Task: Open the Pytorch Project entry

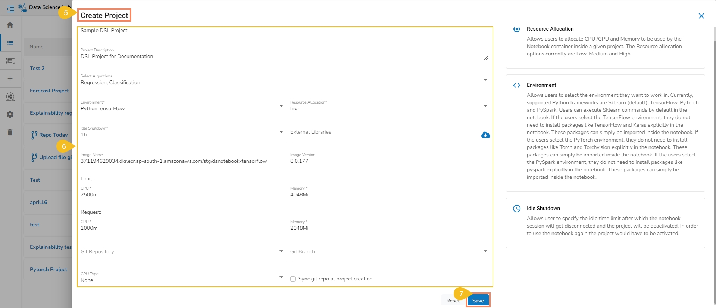Action: click(49, 269)
